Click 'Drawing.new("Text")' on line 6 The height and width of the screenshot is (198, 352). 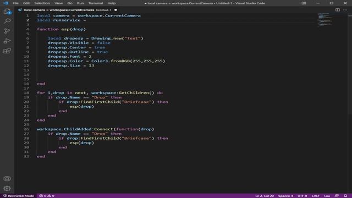[117, 38]
